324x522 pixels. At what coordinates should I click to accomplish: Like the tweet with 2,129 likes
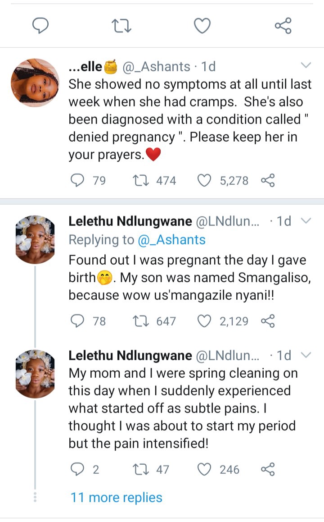[x=205, y=321]
